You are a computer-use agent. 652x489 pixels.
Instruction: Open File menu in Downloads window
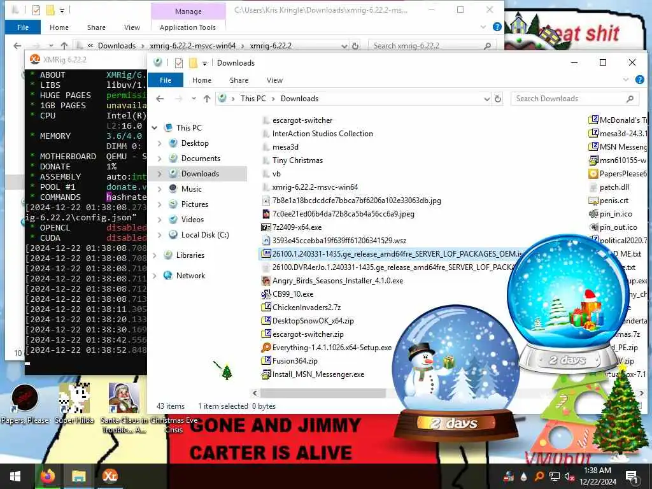click(166, 80)
